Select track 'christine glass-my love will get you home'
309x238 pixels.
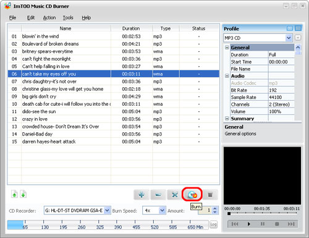point(114,89)
